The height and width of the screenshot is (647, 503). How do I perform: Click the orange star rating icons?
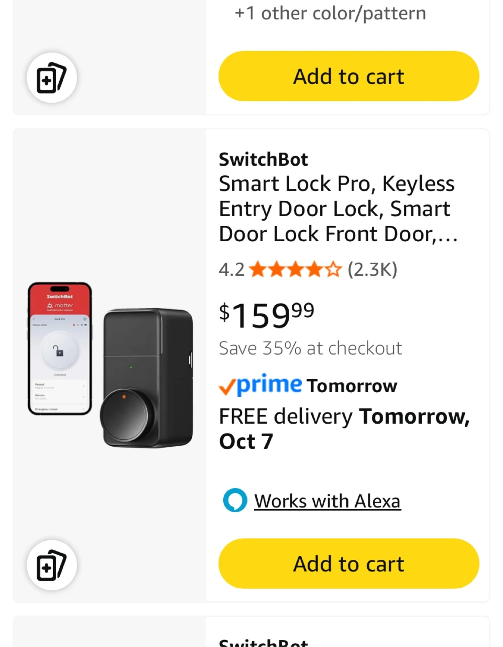pos(295,270)
